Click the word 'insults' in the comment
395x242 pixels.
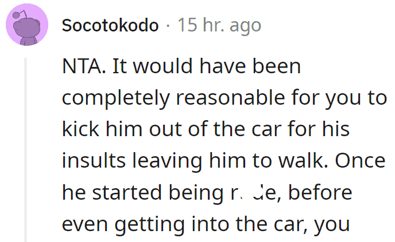click(94, 161)
